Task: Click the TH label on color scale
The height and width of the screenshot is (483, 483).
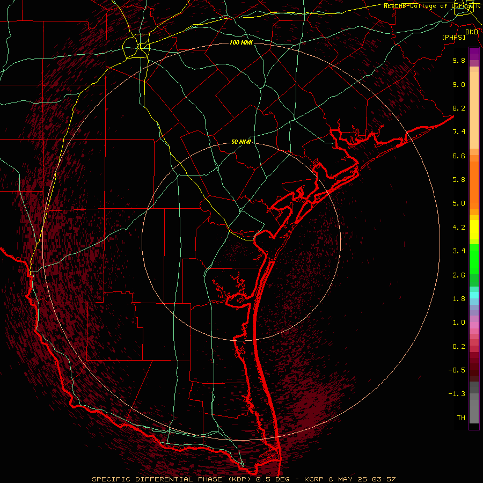Action: click(x=461, y=418)
